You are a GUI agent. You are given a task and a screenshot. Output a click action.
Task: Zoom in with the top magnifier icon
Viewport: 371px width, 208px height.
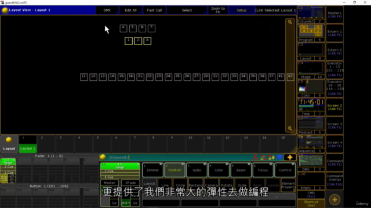(x=290, y=22)
